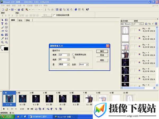Click 取消 to cancel resize
Viewport: 159px width, 119px height.
pyautogui.click(x=102, y=55)
